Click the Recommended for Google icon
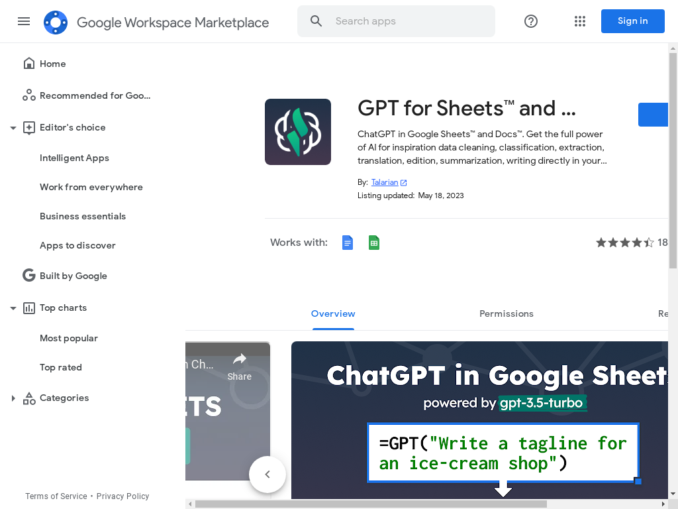This screenshot has width=678, height=509. tap(29, 95)
